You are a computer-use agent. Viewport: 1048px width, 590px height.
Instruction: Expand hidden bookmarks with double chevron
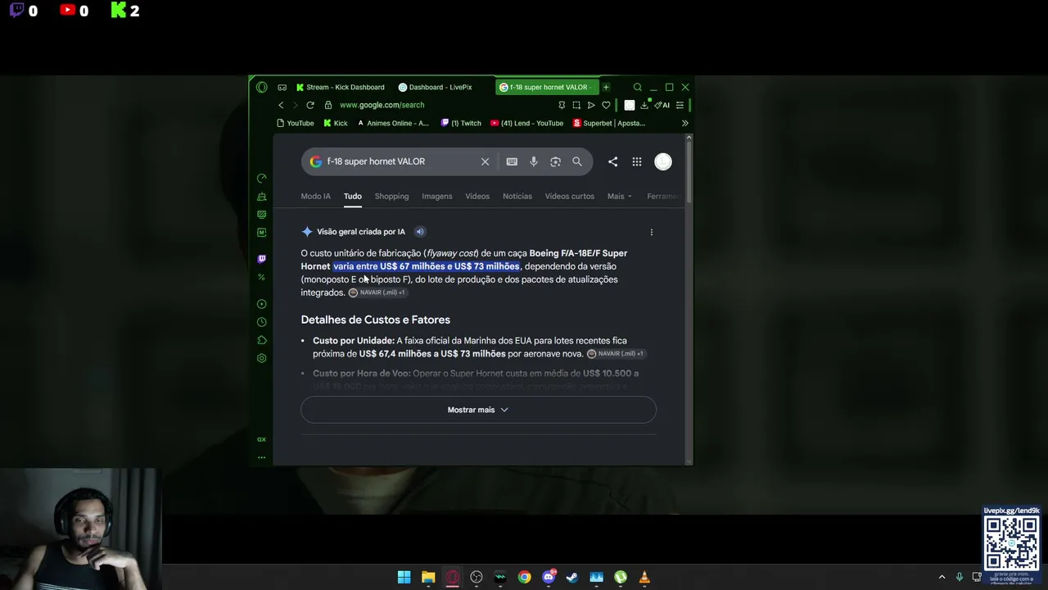(685, 123)
